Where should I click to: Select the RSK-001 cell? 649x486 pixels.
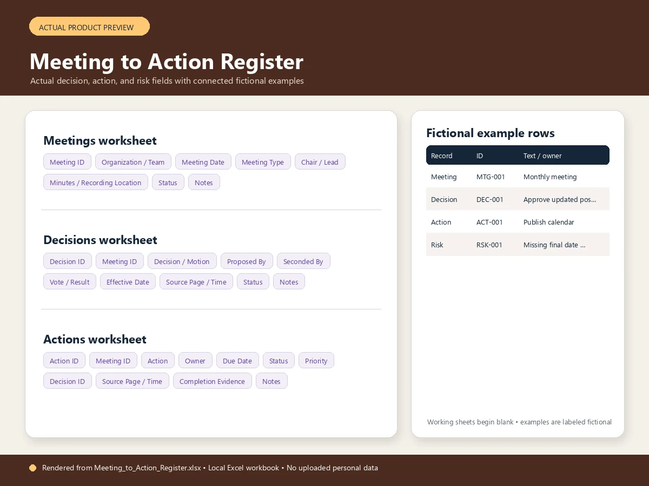[x=489, y=245]
